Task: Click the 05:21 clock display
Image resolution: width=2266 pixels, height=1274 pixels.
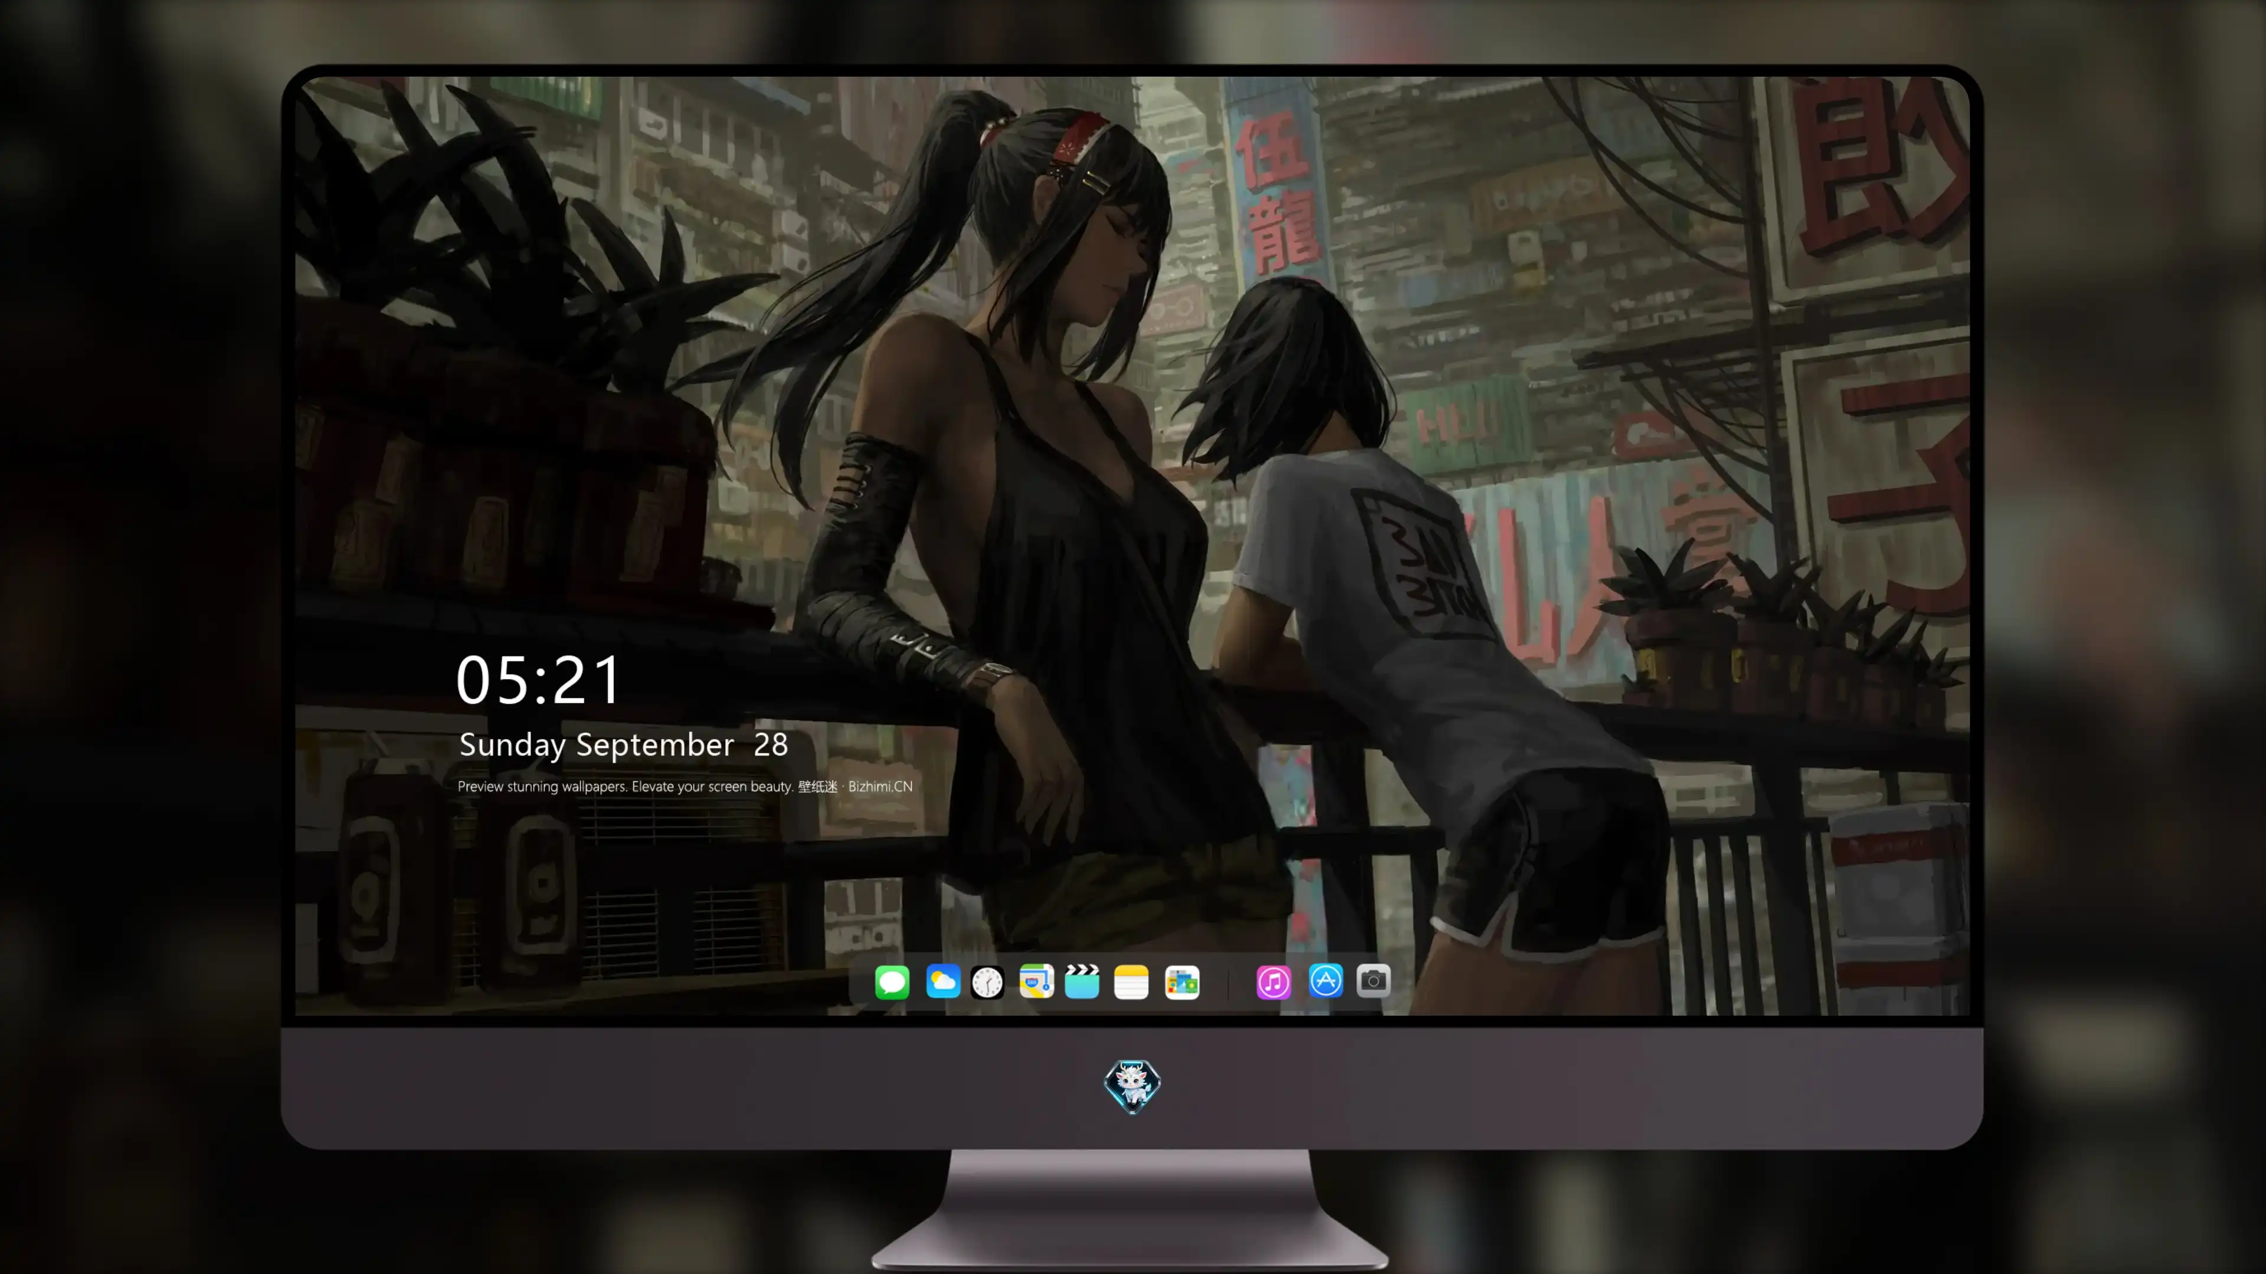Action: 538,681
